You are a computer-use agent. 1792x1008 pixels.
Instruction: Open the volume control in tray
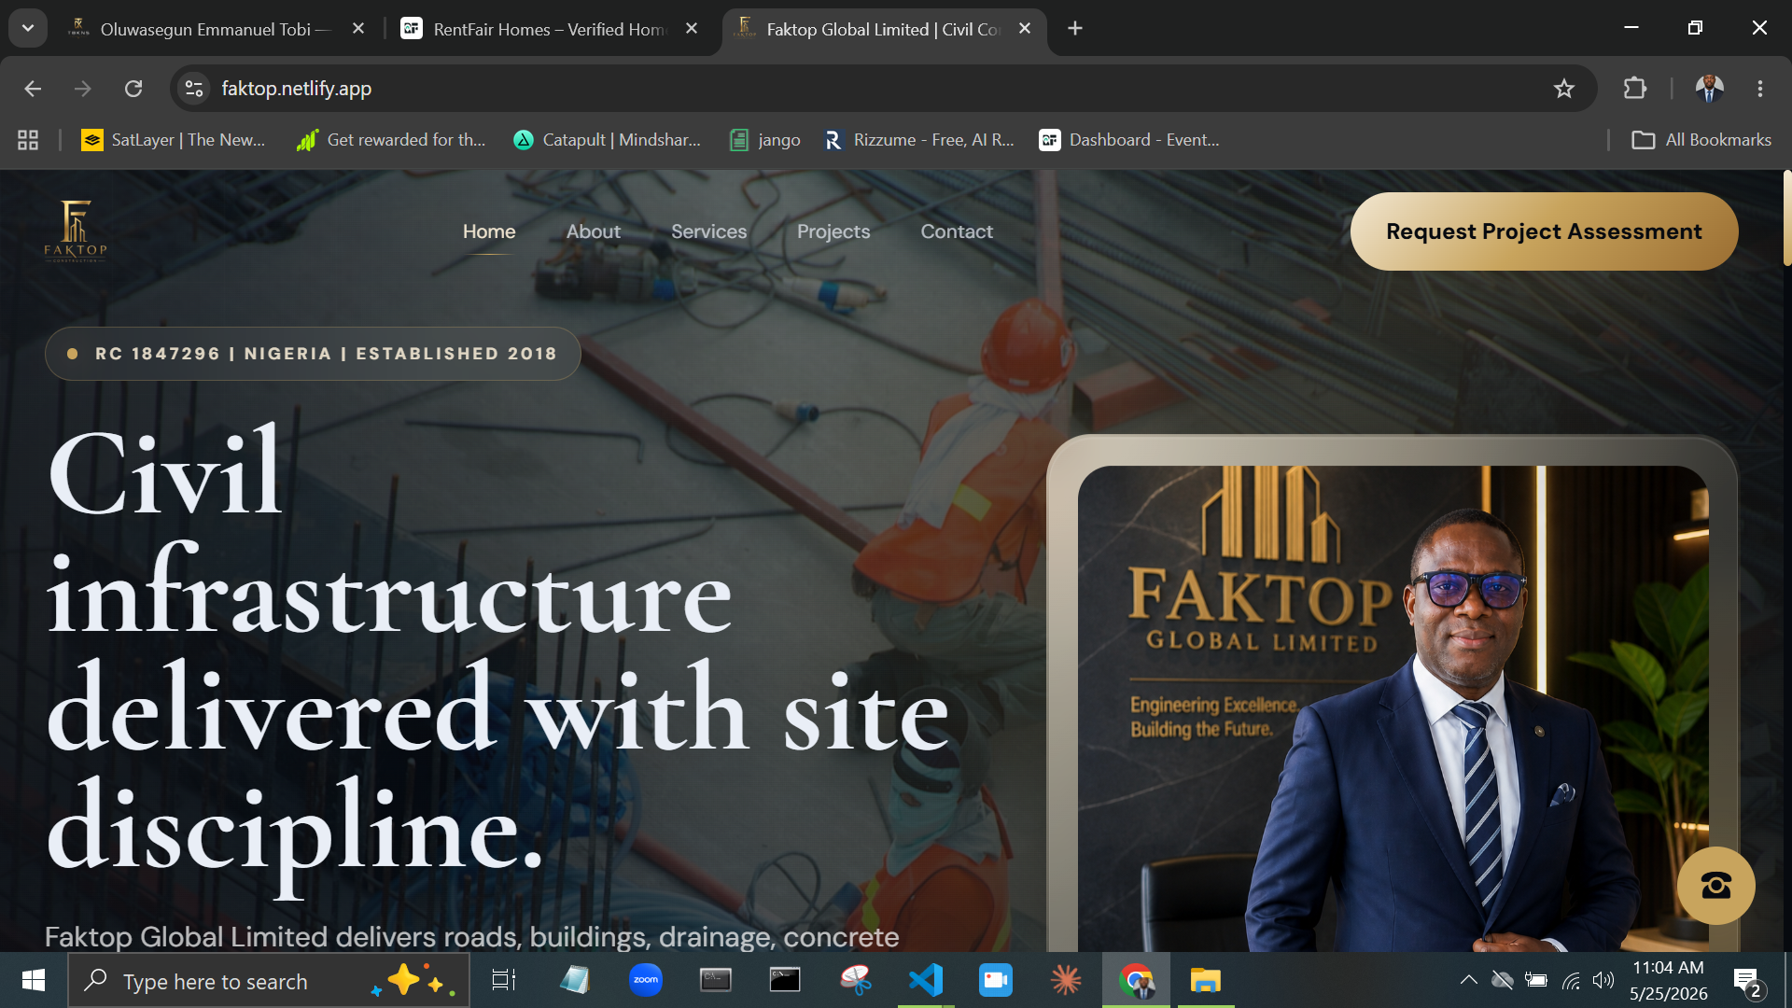tap(1603, 980)
